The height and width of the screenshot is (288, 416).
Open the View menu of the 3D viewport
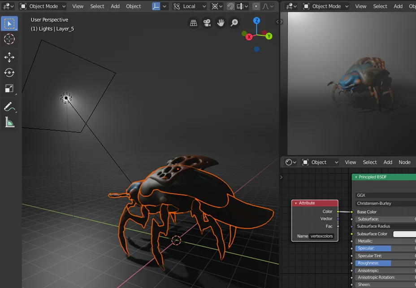tap(78, 6)
